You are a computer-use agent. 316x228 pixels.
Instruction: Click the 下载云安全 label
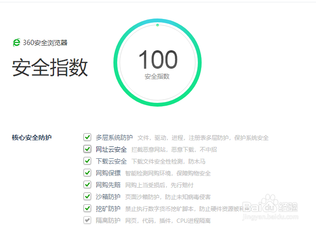pos(111,161)
